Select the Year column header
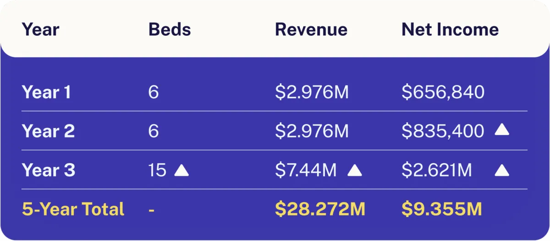The image size is (550, 241). [x=40, y=30]
